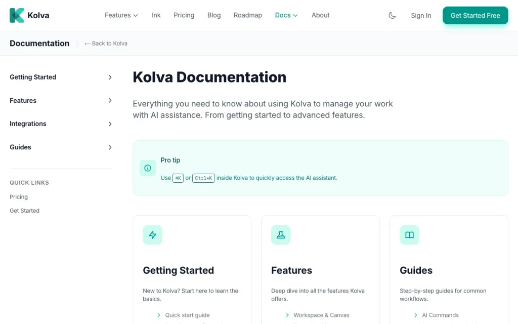Click the Get Started Free button
The height and width of the screenshot is (324, 518).
476,16
